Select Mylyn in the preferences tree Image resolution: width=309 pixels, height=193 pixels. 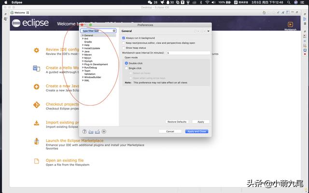click(87, 58)
